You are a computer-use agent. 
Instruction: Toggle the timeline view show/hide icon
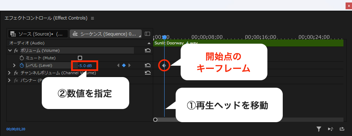point(147,34)
